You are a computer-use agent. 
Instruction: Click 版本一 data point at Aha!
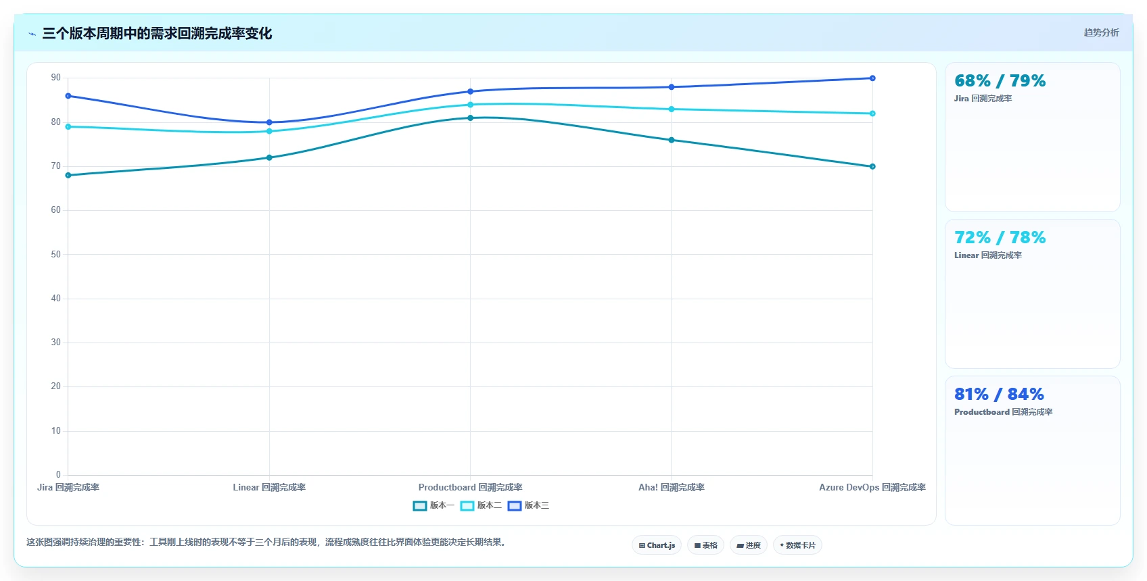(x=672, y=141)
